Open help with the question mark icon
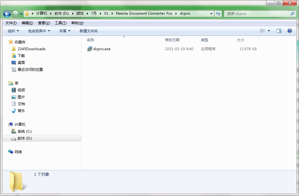Screen dimensions: 299x196 click(289, 30)
